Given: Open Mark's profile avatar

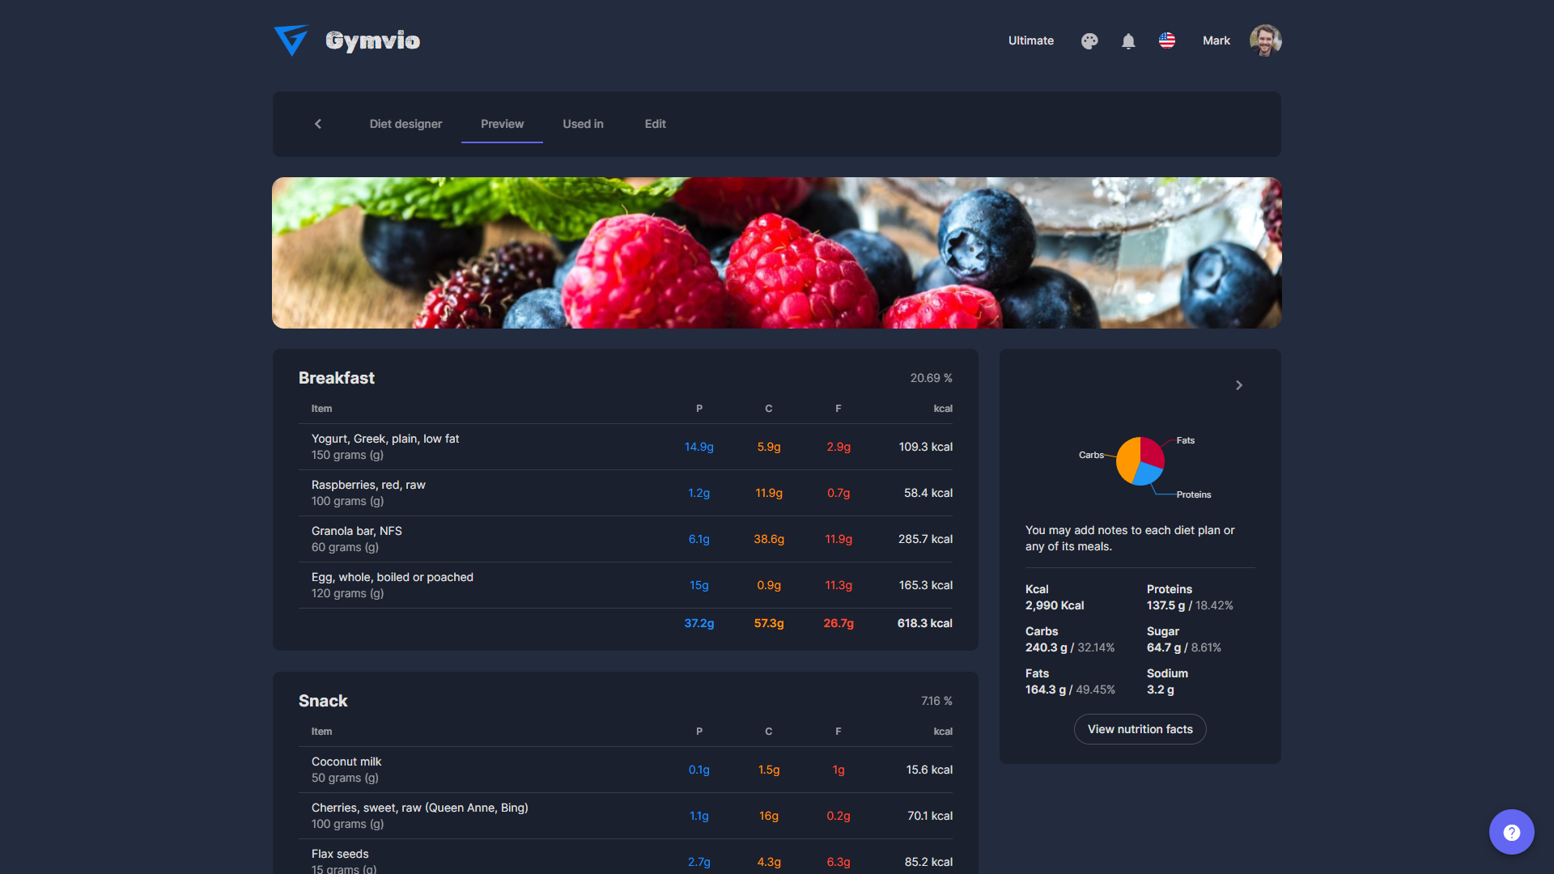Looking at the screenshot, I should (1265, 40).
